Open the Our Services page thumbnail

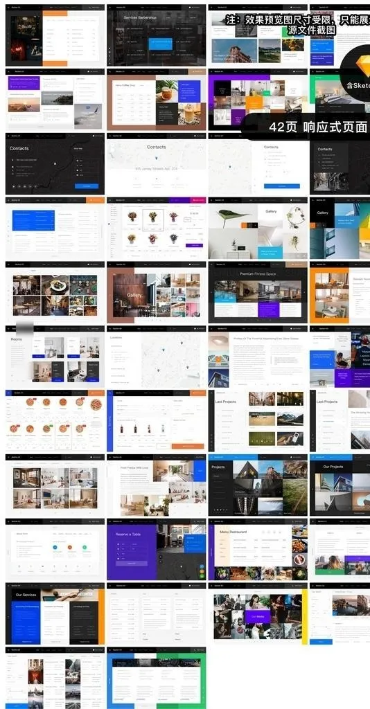point(55,613)
